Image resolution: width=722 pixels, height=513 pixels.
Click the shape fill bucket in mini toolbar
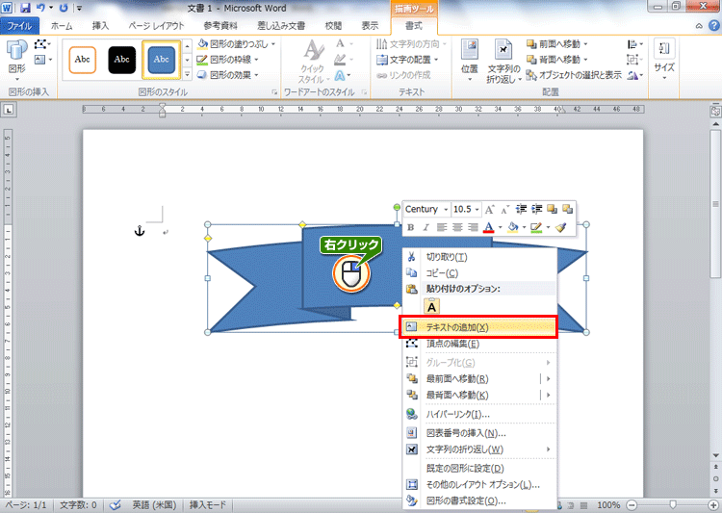(x=512, y=227)
